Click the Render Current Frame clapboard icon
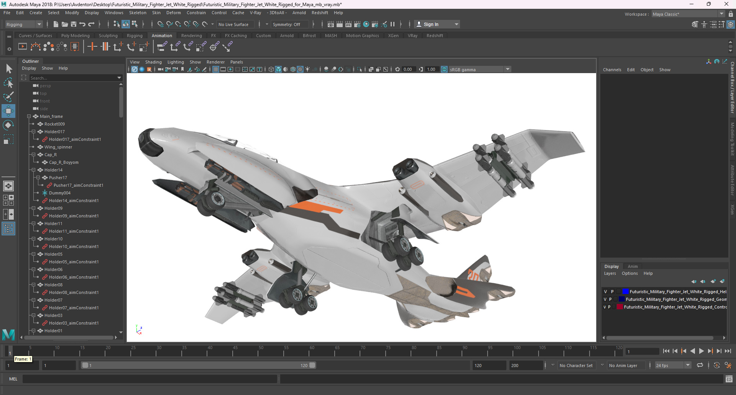This screenshot has width=736, height=395. tap(340, 24)
